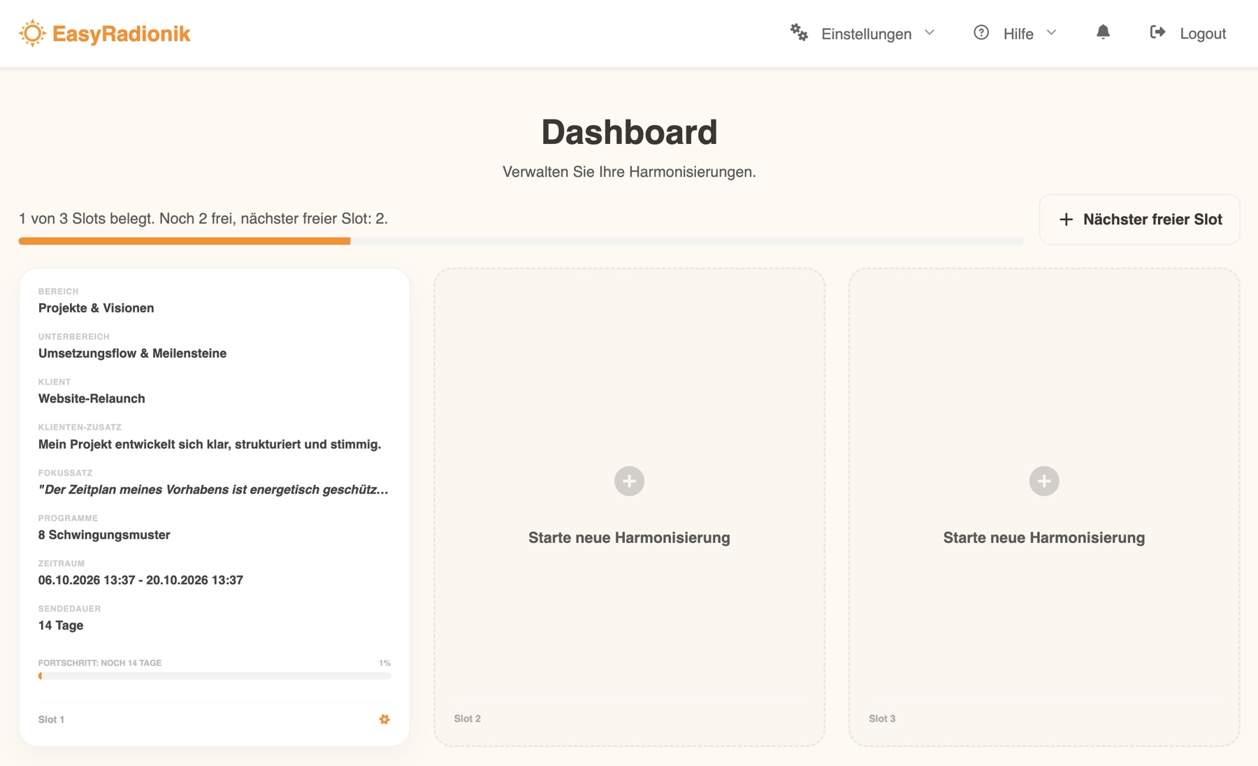Click 'Fortschritt: Noch 14 Tage' label
The image size is (1258, 766).
100,663
